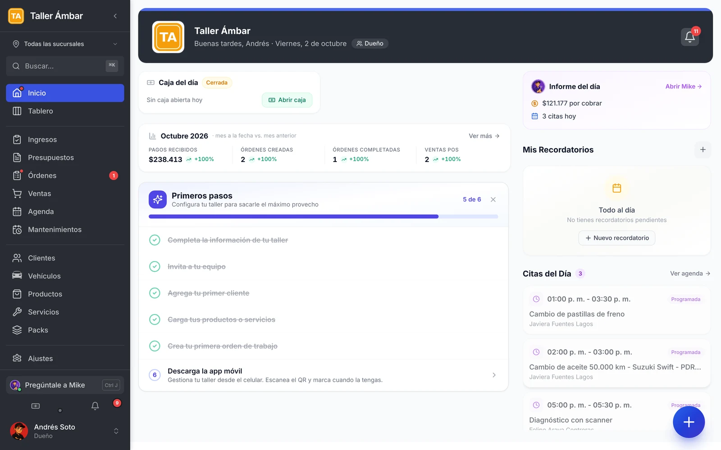Click the Primeros pasos progress bar
Viewport: 721px width, 450px height.
(324, 216)
